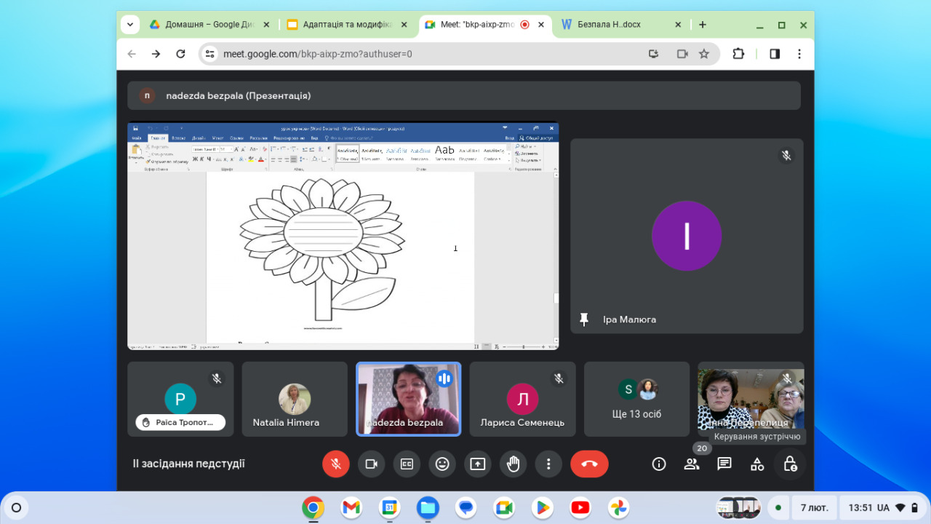Click the shared Word presentation view
The width and height of the screenshot is (931, 524).
click(343, 236)
